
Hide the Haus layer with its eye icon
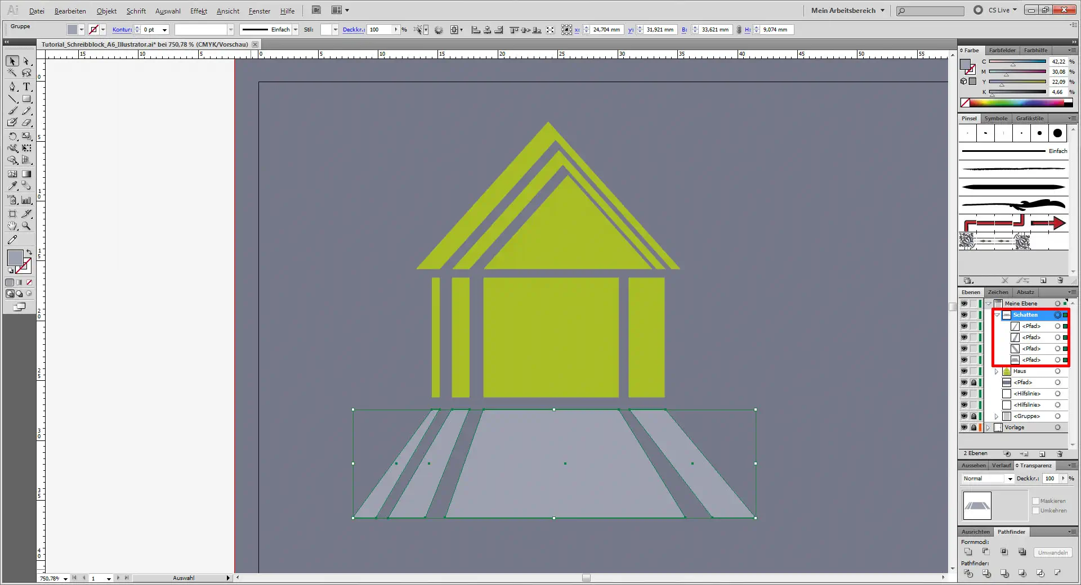[x=964, y=371]
